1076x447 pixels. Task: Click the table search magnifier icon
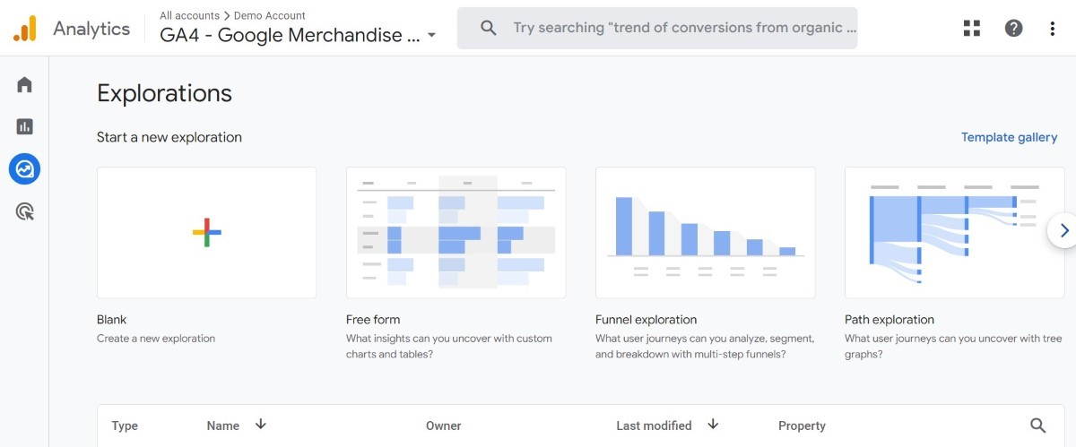point(1037,426)
